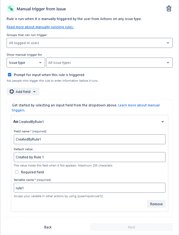Click the Variable name input containing rule1
Viewport: 179px width, 235px height.
(90, 188)
